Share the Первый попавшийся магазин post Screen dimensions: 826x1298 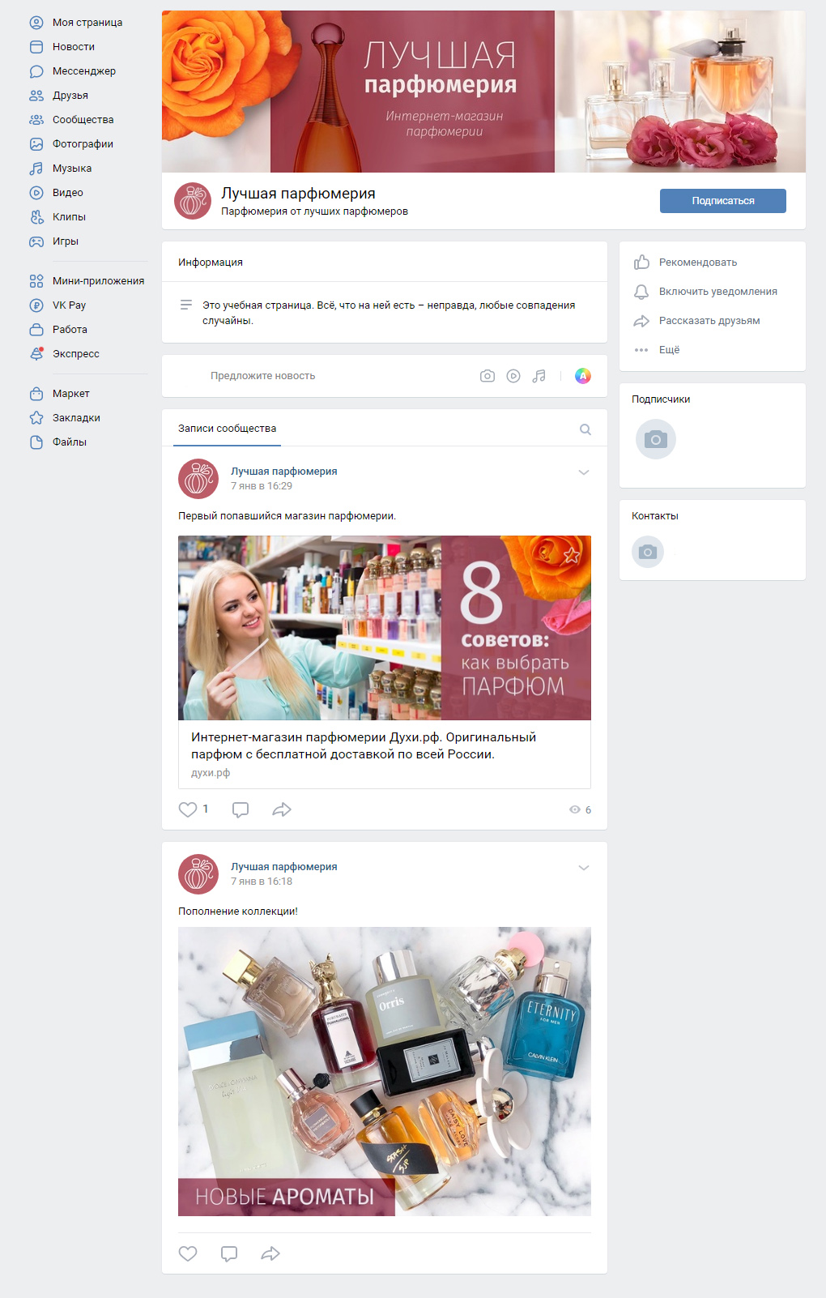[x=282, y=809]
